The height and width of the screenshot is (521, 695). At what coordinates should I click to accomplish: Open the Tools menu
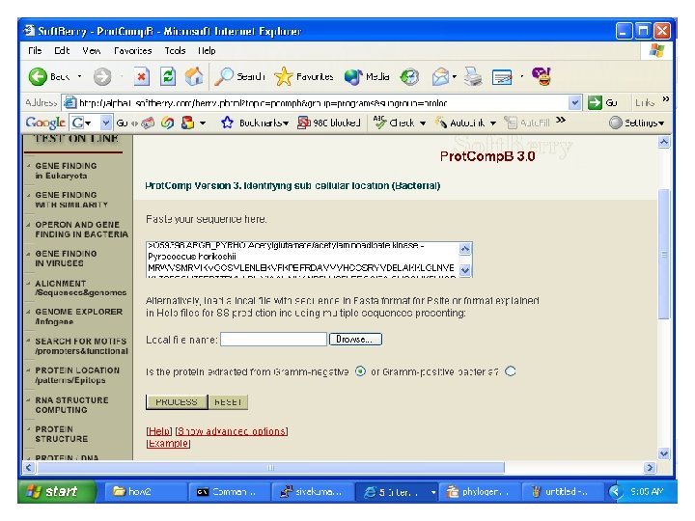175,51
